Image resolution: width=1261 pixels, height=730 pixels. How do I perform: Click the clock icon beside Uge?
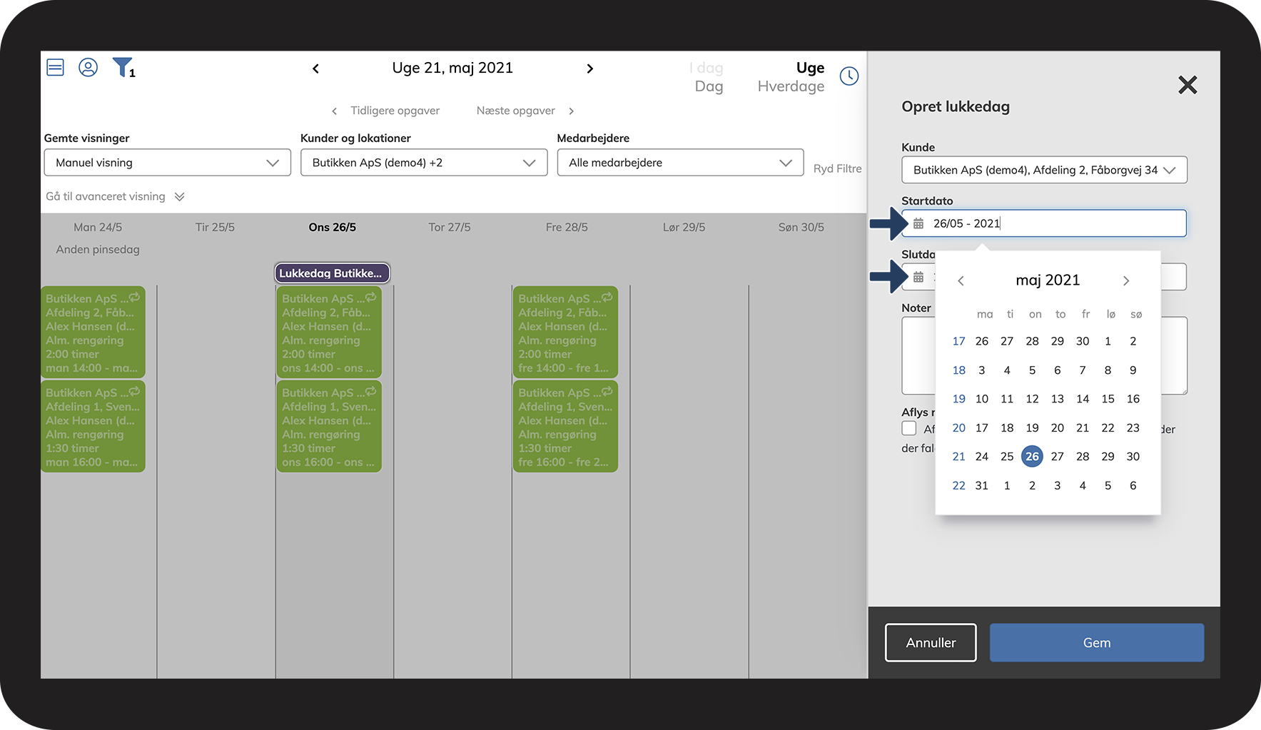pos(849,76)
